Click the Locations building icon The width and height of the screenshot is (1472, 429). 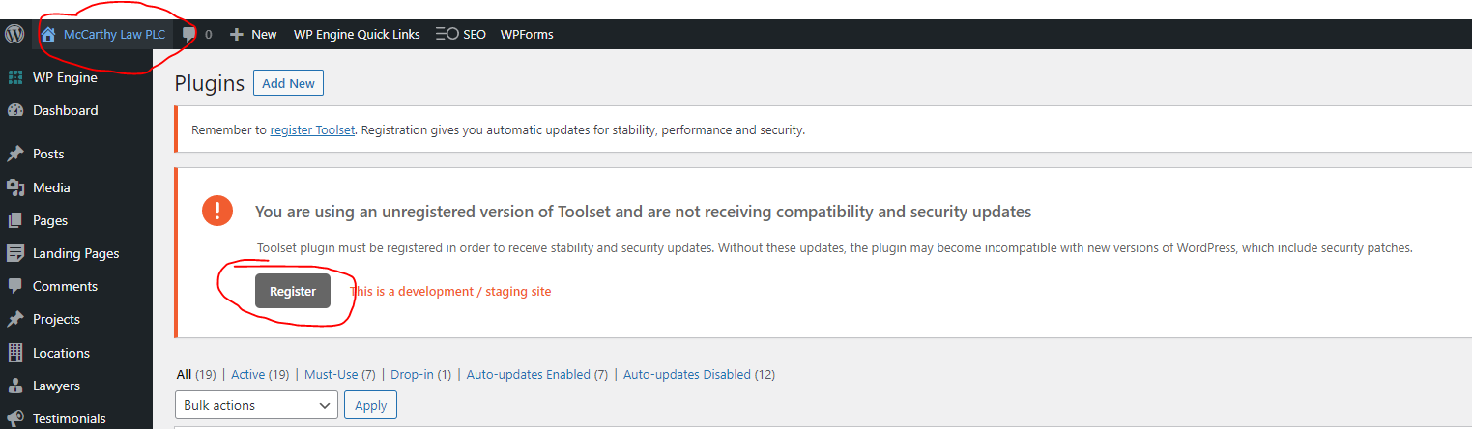15,353
